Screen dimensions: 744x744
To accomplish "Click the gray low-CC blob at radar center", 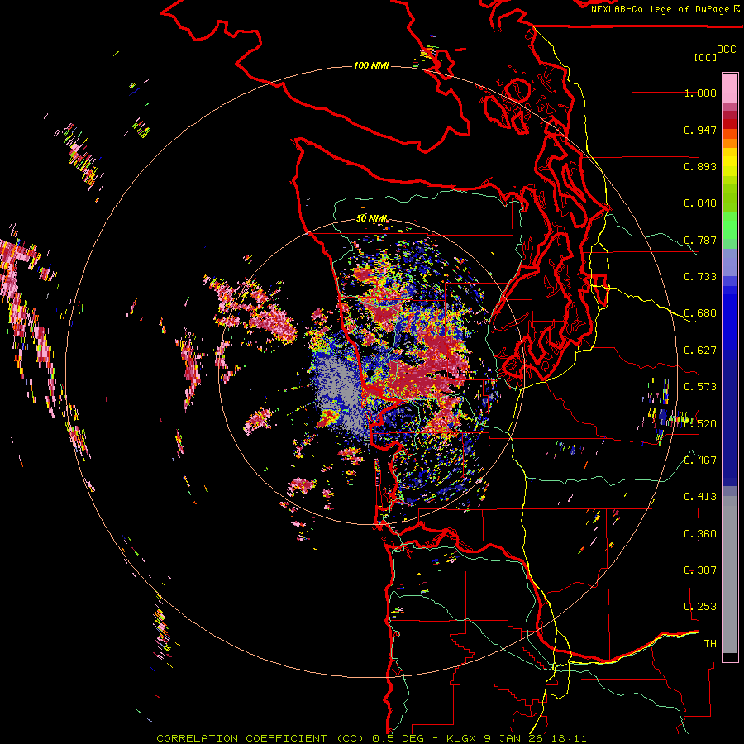I will [x=341, y=389].
